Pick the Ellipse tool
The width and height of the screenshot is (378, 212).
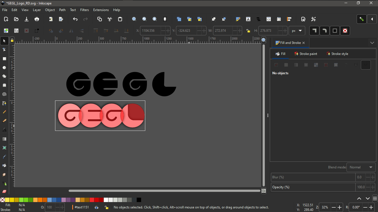4,68
